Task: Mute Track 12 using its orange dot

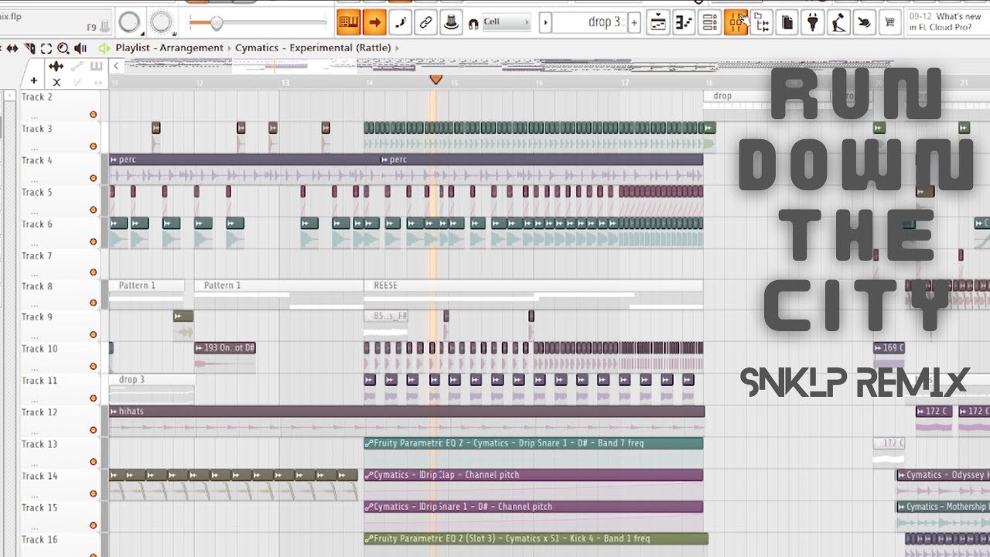Action: pyautogui.click(x=93, y=430)
